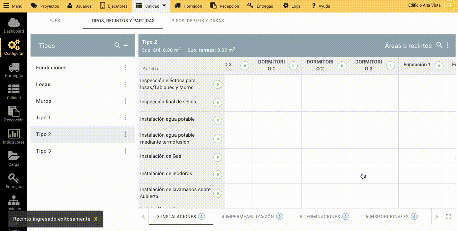The width and height of the screenshot is (458, 231).
Task: Click the counter badge beside Inspección final de sellos
Action: tap(218, 103)
